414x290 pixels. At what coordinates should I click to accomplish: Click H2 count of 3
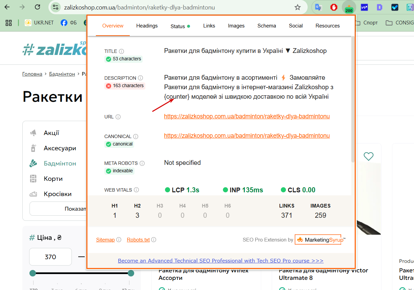click(x=137, y=215)
